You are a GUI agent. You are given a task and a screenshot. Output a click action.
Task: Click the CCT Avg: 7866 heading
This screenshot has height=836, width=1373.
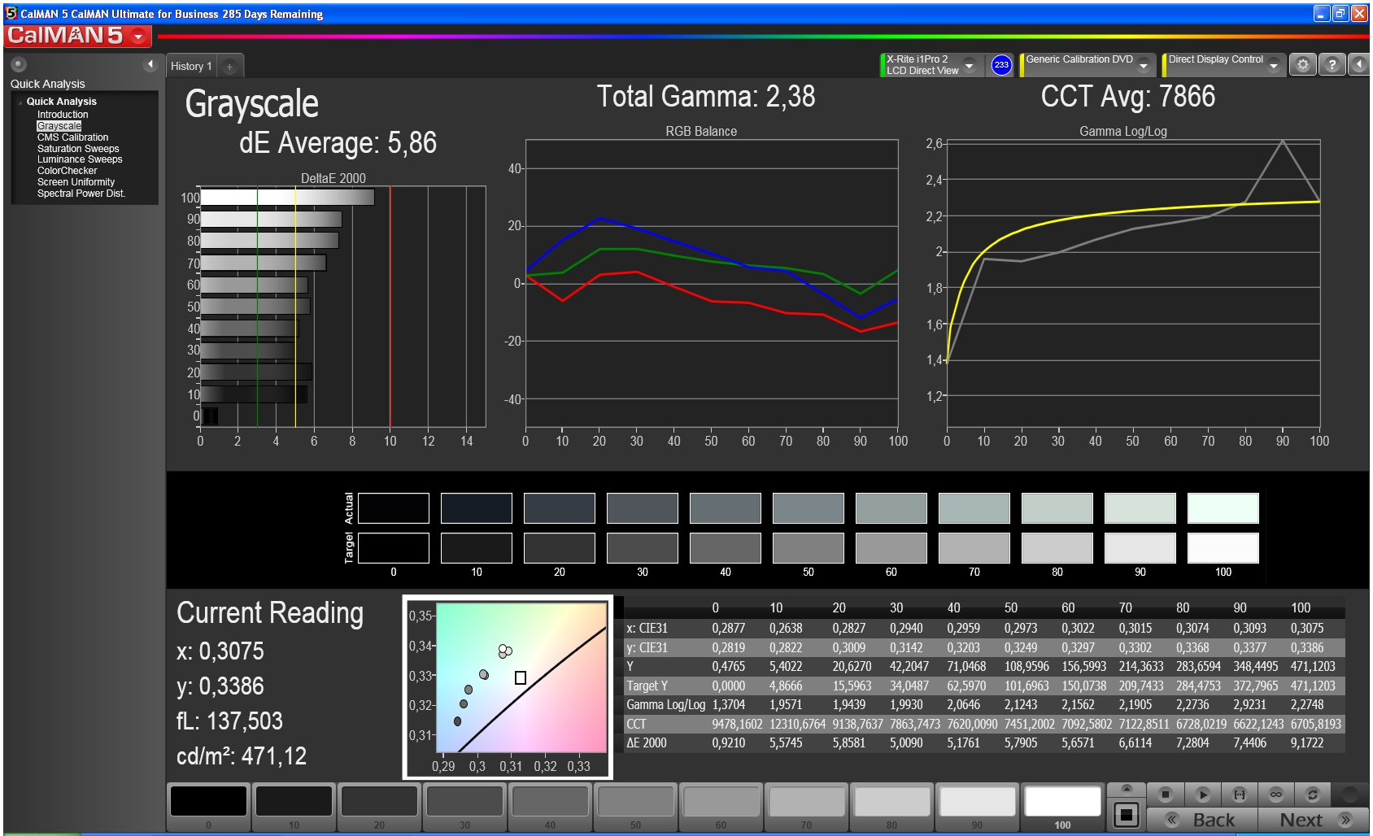click(1127, 97)
